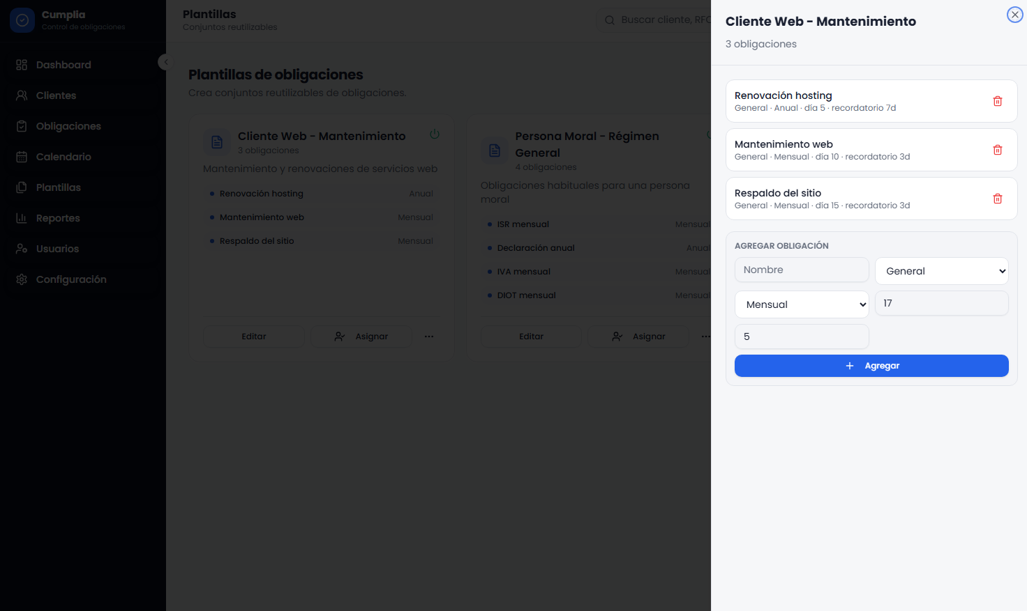Open the General category dropdown
The width and height of the screenshot is (1027, 611).
pyautogui.click(x=942, y=271)
